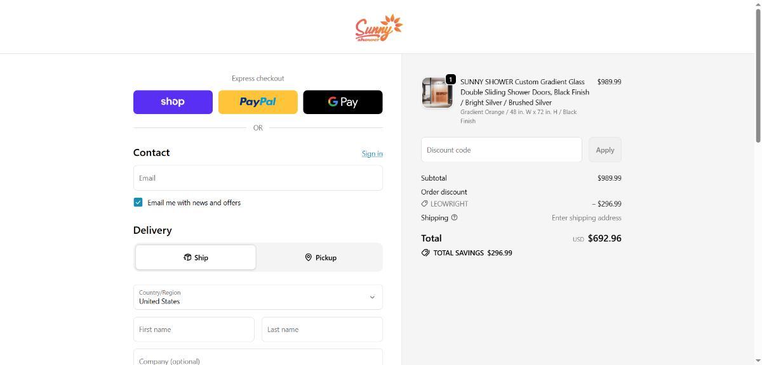Select the Ship delivery option
762x365 pixels.
point(196,257)
